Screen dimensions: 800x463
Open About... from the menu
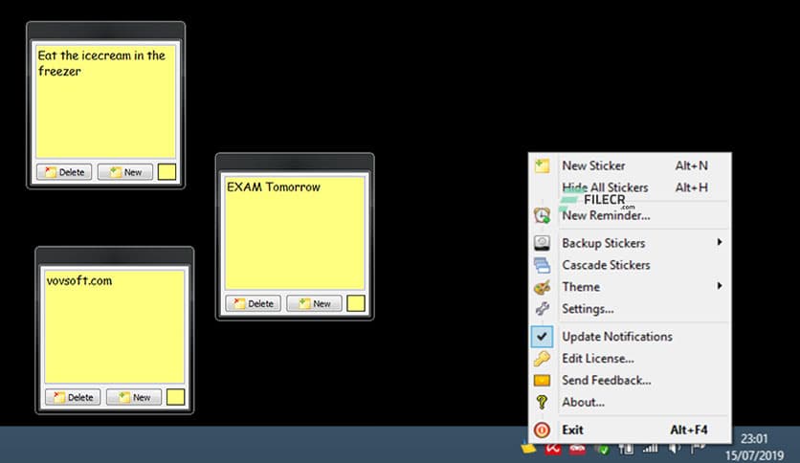point(630,403)
